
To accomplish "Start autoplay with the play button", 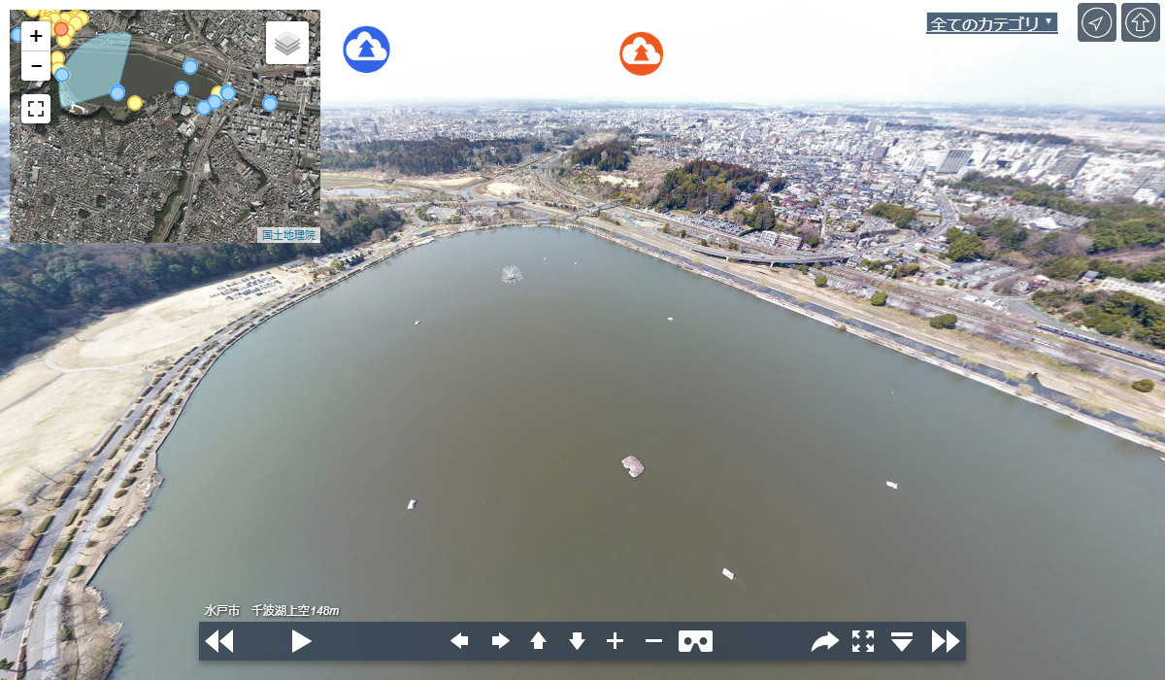I will coord(302,641).
